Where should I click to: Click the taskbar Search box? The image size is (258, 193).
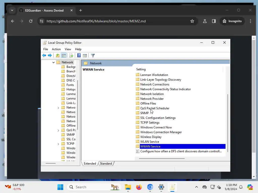pos(94,187)
